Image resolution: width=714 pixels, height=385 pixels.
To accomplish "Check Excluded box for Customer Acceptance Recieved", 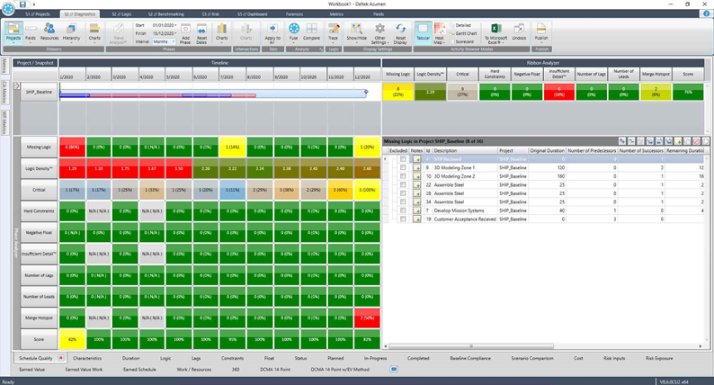I will tap(403, 219).
